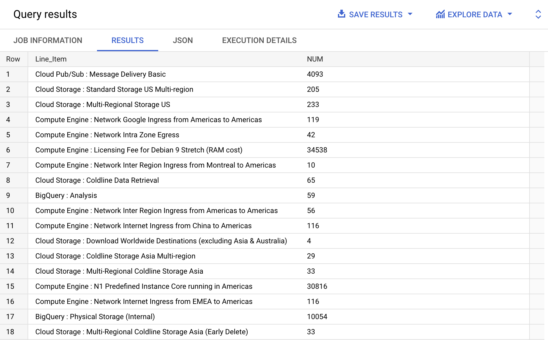Select the Licensing Fee for Debian 9 Stretch cell
This screenshot has height=340, width=548.
(139, 150)
